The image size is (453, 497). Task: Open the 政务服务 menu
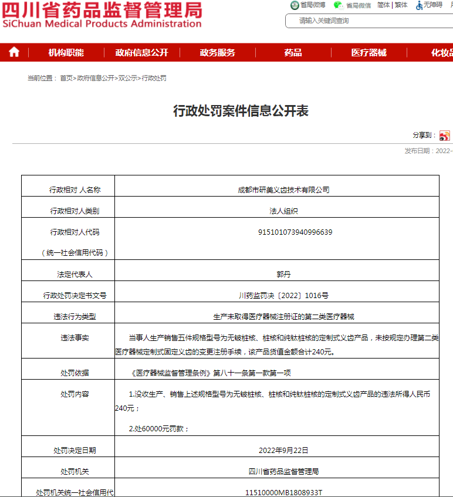tap(218, 52)
